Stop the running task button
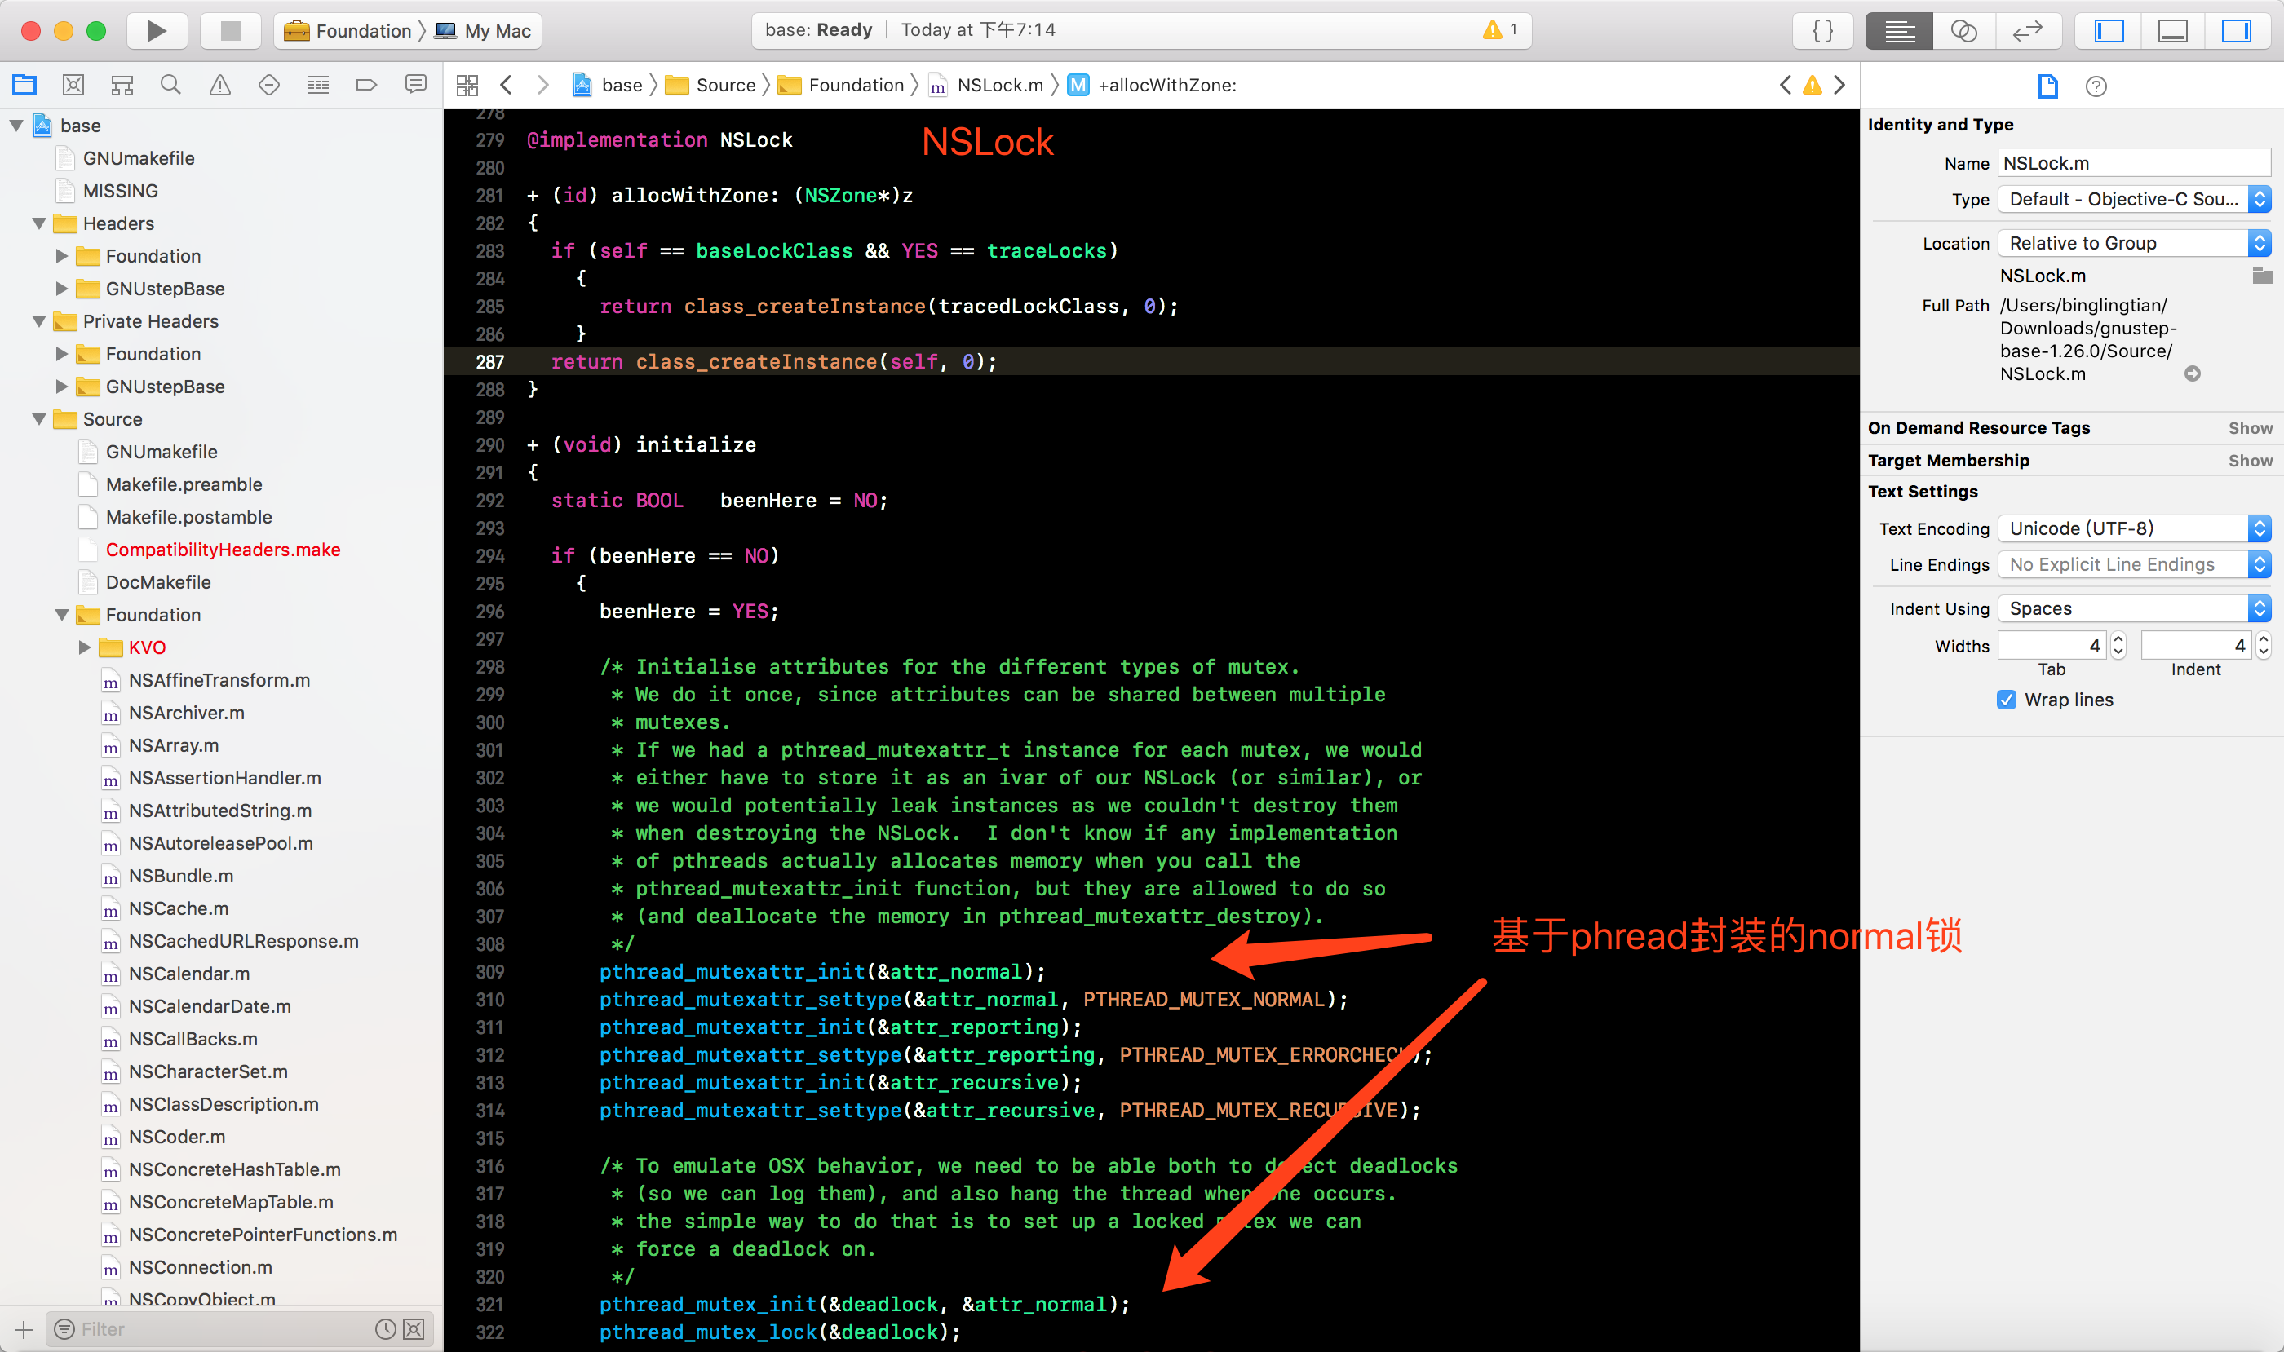 [x=231, y=31]
